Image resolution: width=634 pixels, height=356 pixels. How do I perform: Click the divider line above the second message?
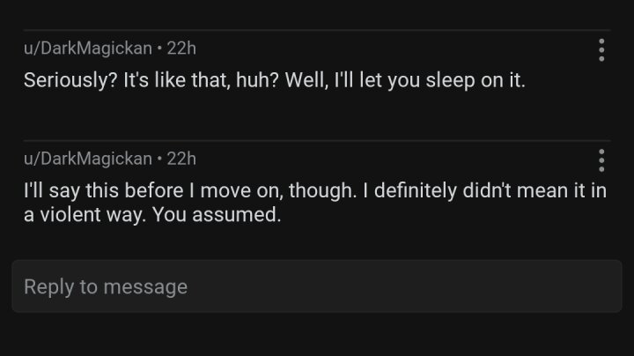click(x=317, y=140)
